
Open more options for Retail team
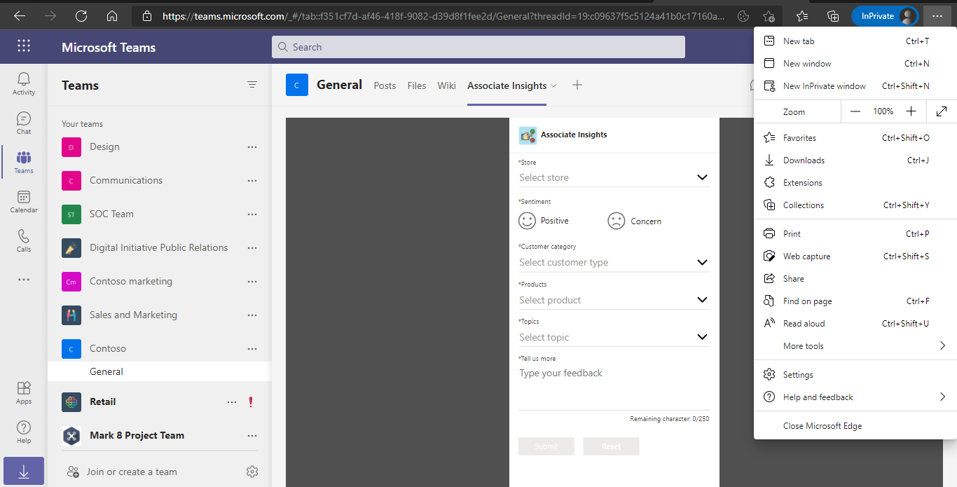click(232, 402)
